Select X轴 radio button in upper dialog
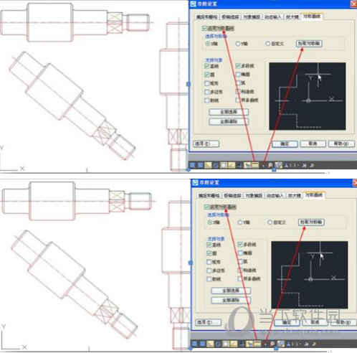Screen dimensions: 357x353 click(x=208, y=44)
